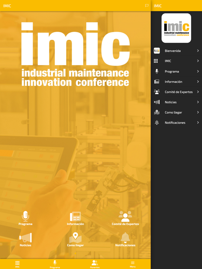Click the imic logo thumbnail in side panel
This screenshot has width=202, height=269.
click(176, 28)
